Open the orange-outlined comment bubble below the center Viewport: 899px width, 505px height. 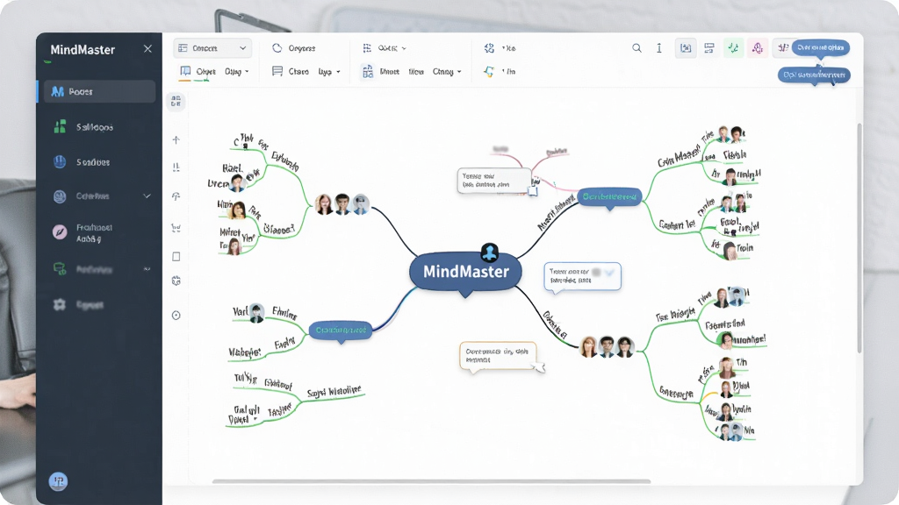(x=498, y=356)
